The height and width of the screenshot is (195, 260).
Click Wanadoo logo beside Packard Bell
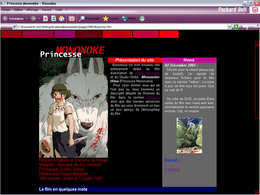(x=255, y=10)
